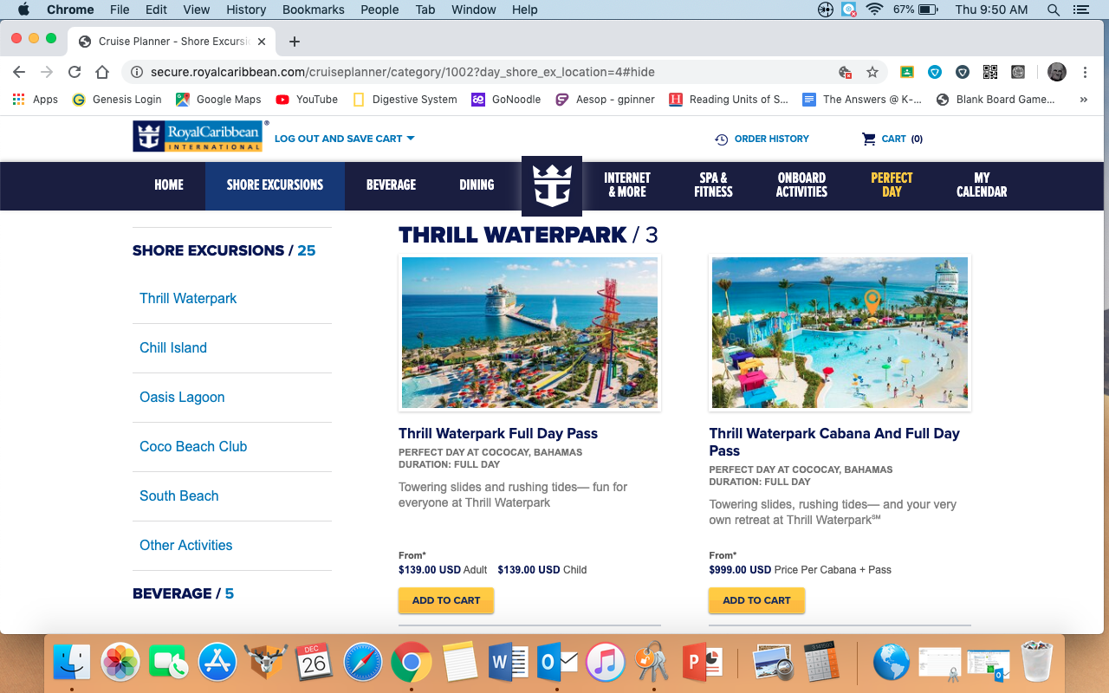This screenshot has height=693, width=1109.
Task: Click the Beverage / 5 sidebar heading
Action: (x=183, y=593)
